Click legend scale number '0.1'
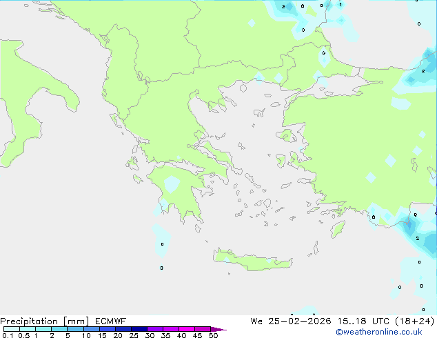 [8, 335]
